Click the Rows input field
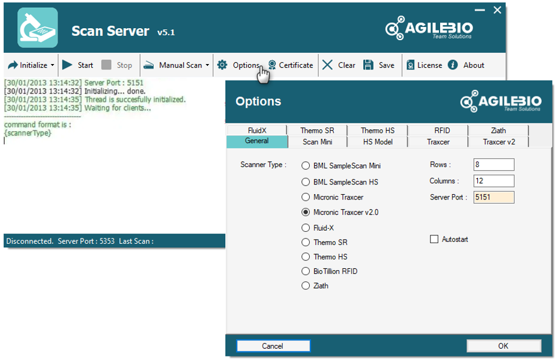This screenshot has width=556, height=360. pyautogui.click(x=494, y=165)
